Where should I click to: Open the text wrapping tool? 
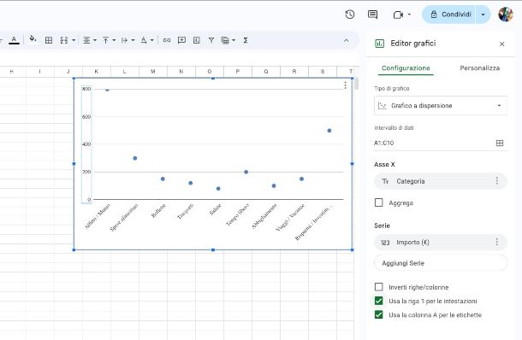coord(124,40)
